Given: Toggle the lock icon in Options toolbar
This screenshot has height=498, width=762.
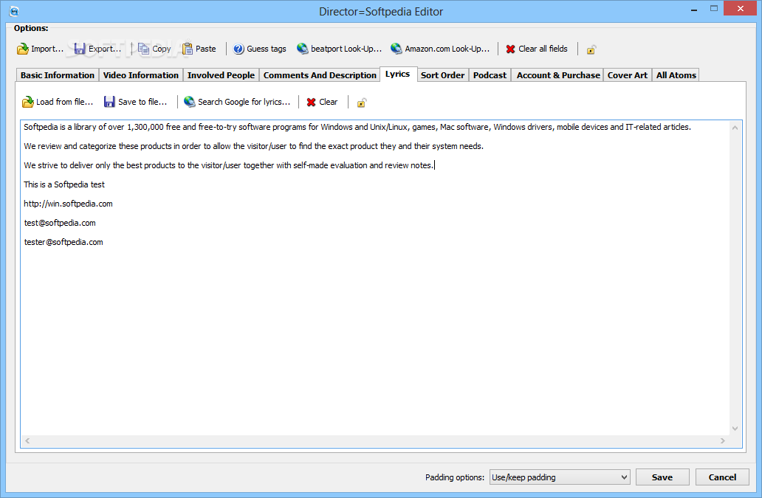Looking at the screenshot, I should click(591, 49).
